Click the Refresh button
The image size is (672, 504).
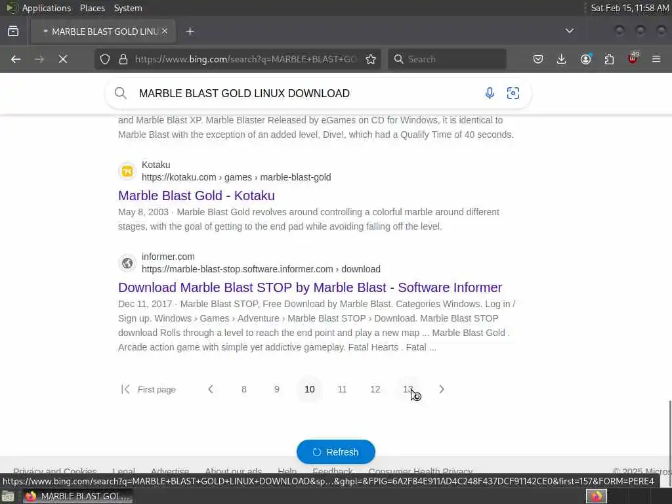336,451
